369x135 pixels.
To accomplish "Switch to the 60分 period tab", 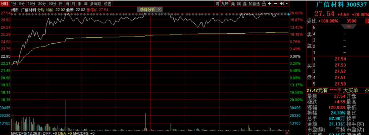I will [x=52, y=4].
